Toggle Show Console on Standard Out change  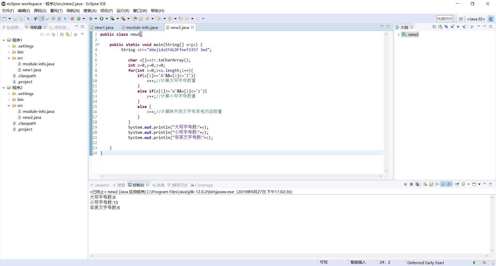[x=443, y=184]
